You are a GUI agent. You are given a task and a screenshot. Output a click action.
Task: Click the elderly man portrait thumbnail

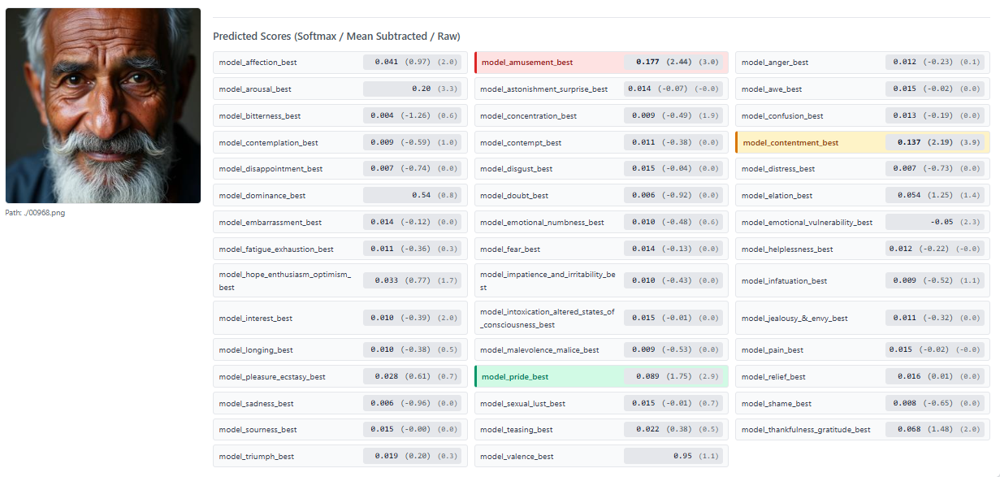tap(103, 106)
